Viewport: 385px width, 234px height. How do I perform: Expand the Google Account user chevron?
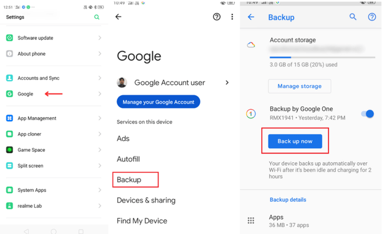click(x=227, y=83)
